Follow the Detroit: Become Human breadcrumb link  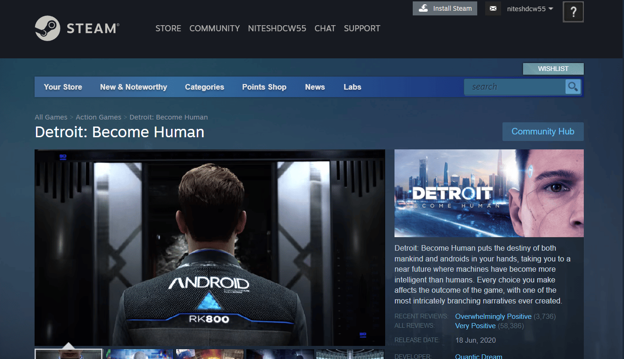coord(169,117)
